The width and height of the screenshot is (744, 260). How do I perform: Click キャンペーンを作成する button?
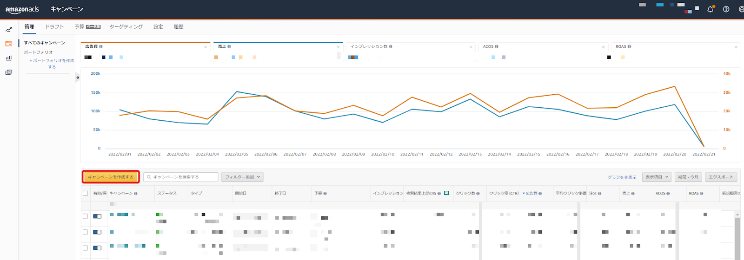(x=111, y=177)
